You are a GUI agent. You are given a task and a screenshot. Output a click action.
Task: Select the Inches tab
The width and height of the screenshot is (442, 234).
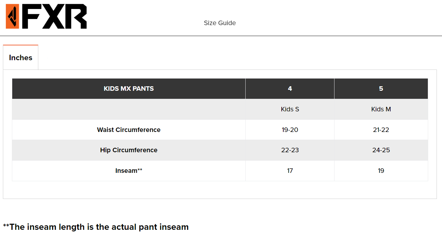[x=21, y=58]
